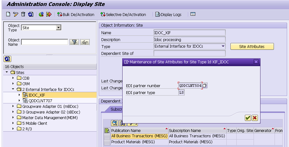Screen dimensions: 289x147
Task: Click the dialog title bar icon
Action: pos(126,62)
